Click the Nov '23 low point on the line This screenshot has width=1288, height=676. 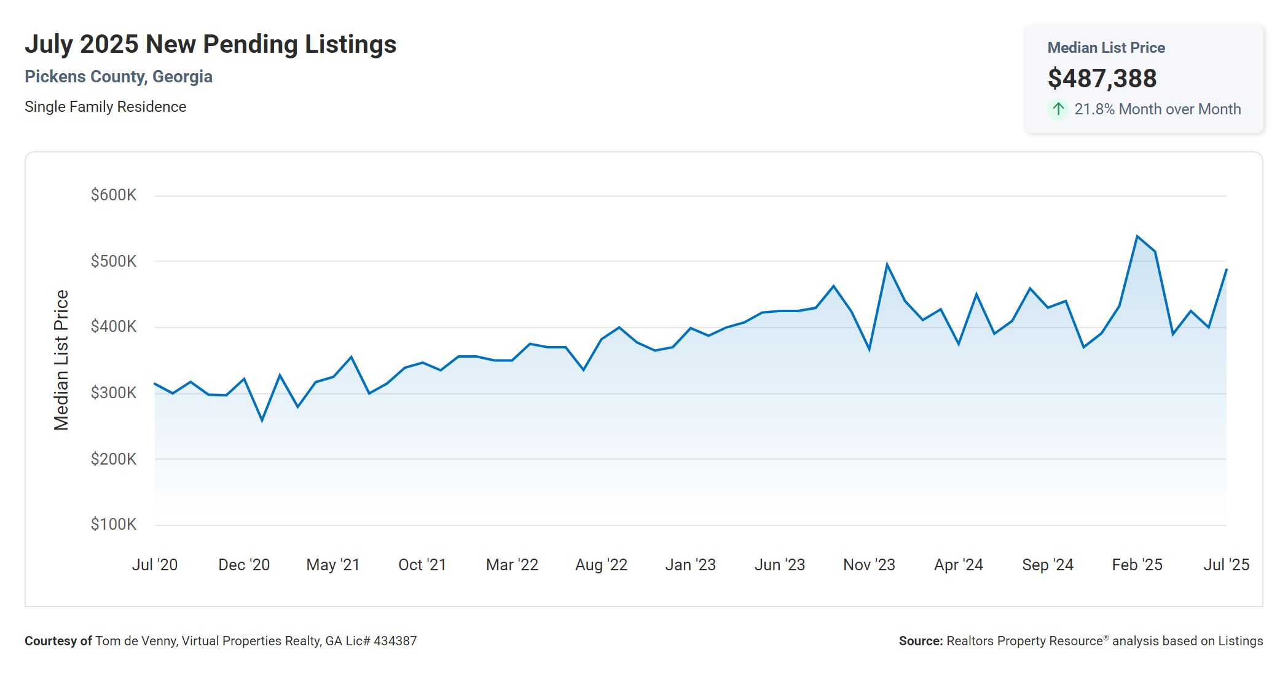click(869, 350)
